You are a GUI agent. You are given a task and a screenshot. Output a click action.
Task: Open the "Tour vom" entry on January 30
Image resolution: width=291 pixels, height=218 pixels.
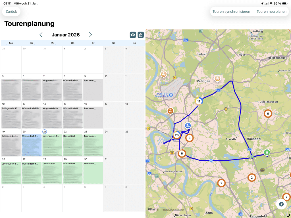pos(93,172)
